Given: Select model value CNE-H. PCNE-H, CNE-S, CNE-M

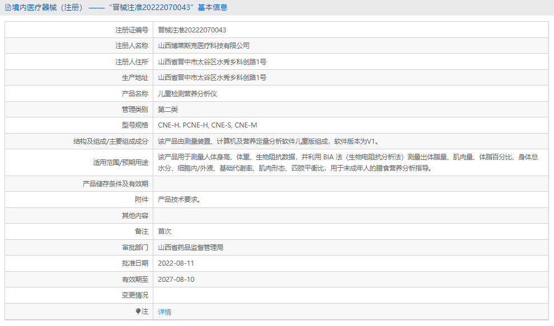Looking at the screenshot, I should click(208, 125).
